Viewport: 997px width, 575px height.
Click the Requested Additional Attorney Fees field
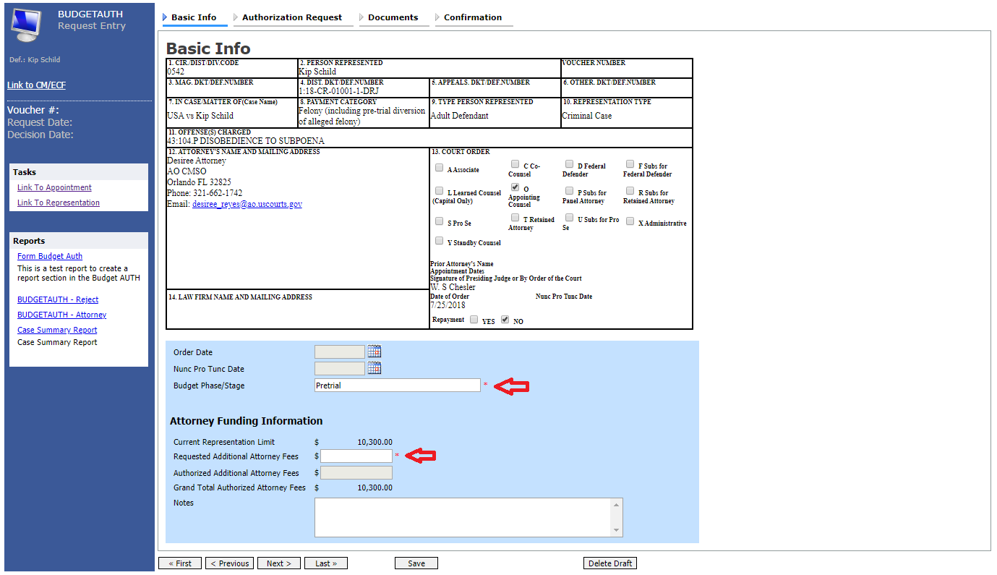tap(356, 456)
